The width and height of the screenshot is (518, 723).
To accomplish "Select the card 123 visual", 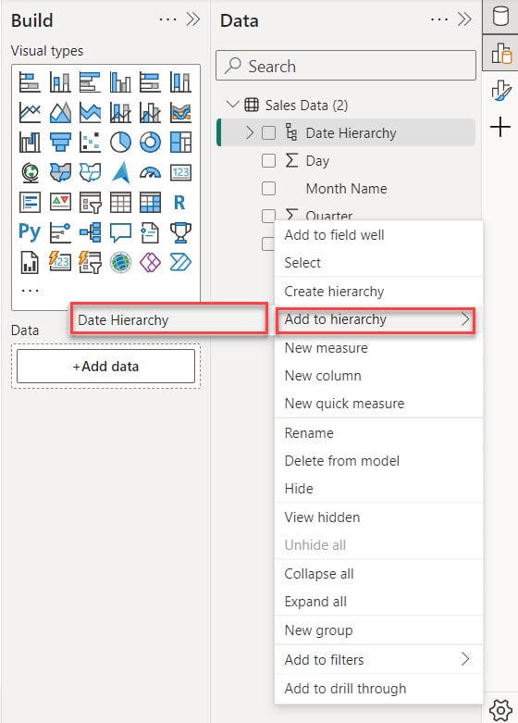I will [180, 172].
